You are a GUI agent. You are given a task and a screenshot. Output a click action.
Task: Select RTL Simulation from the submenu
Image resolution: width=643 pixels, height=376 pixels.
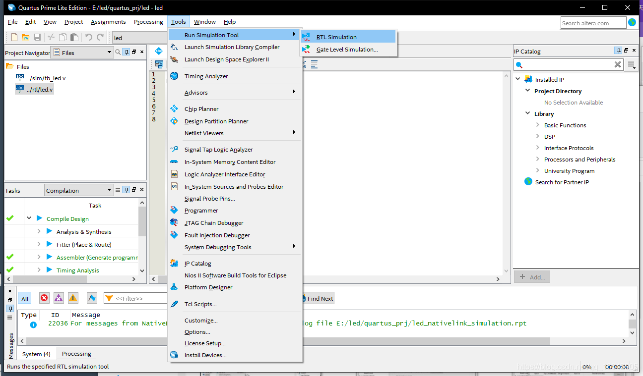click(x=348, y=37)
